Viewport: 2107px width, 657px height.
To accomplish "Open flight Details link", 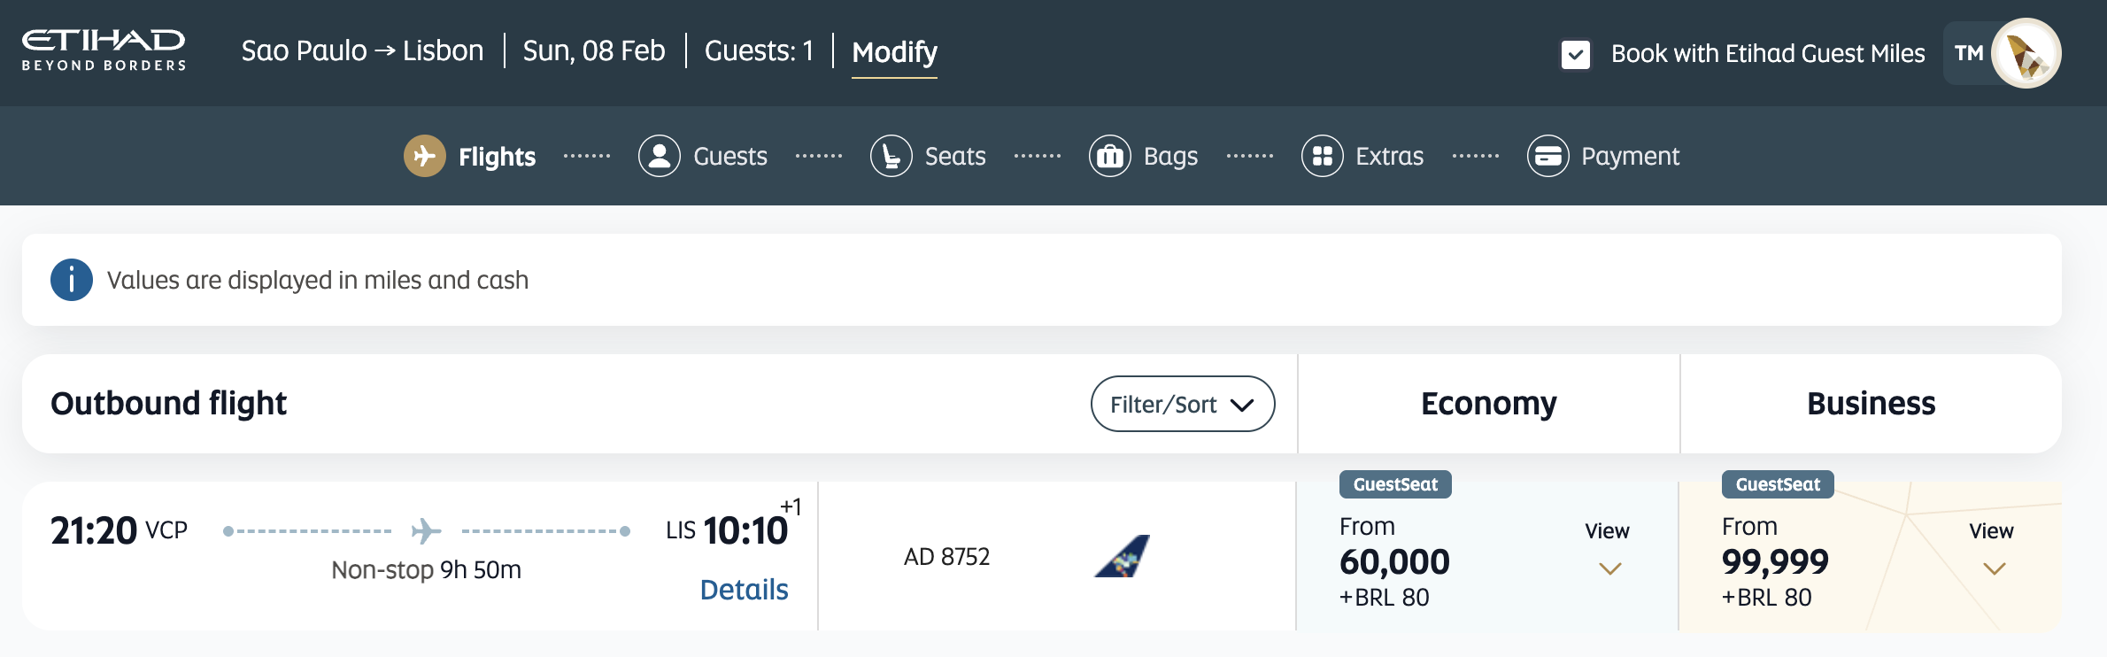I will tap(744, 590).
